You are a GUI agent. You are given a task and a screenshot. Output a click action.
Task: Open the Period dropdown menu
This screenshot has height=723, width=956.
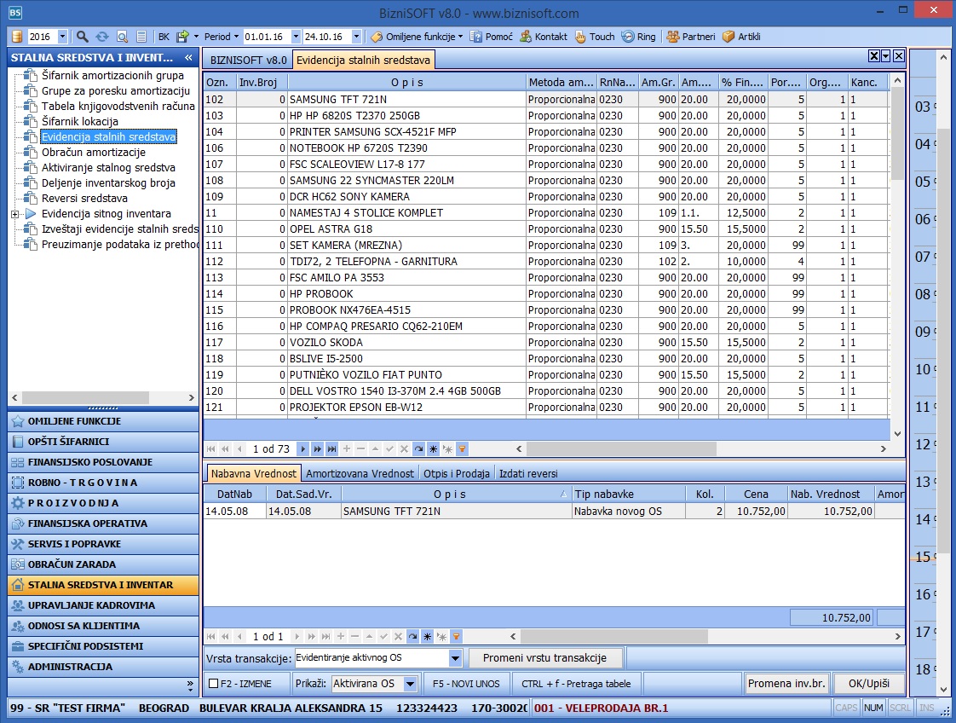tap(221, 37)
